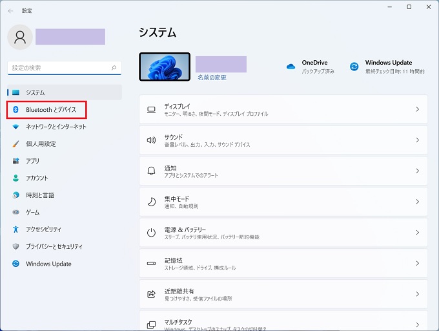
Task: Expand the 記憶域 row chevron
Action: (x=418, y=264)
